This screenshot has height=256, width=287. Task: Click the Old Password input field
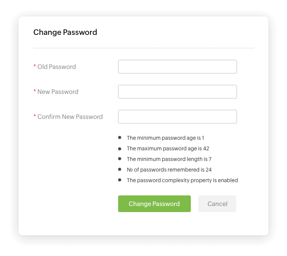pos(177,67)
